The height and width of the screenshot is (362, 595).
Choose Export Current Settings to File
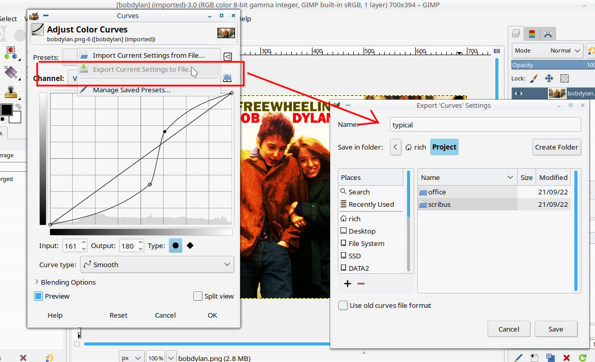click(149, 69)
